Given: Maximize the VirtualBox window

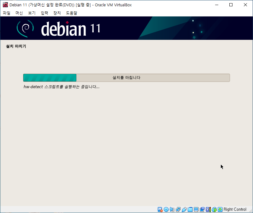Looking at the screenshot, I should [231, 5].
